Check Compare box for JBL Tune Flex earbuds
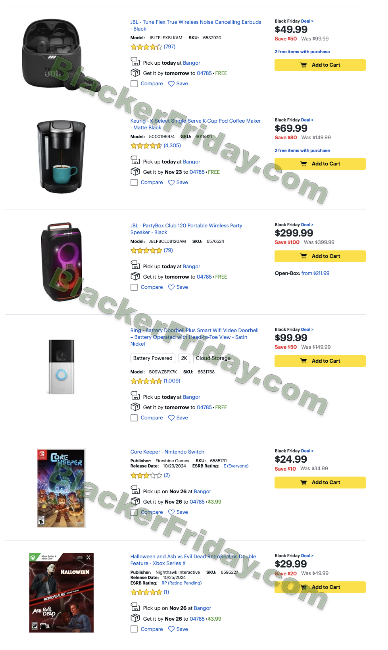 134,84
